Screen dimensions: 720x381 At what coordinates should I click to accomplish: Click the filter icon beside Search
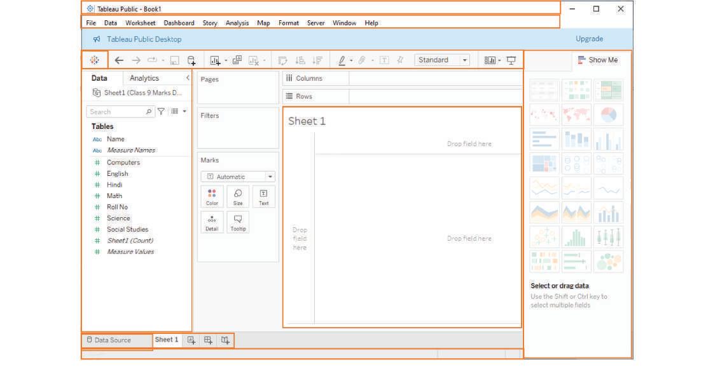(x=161, y=111)
